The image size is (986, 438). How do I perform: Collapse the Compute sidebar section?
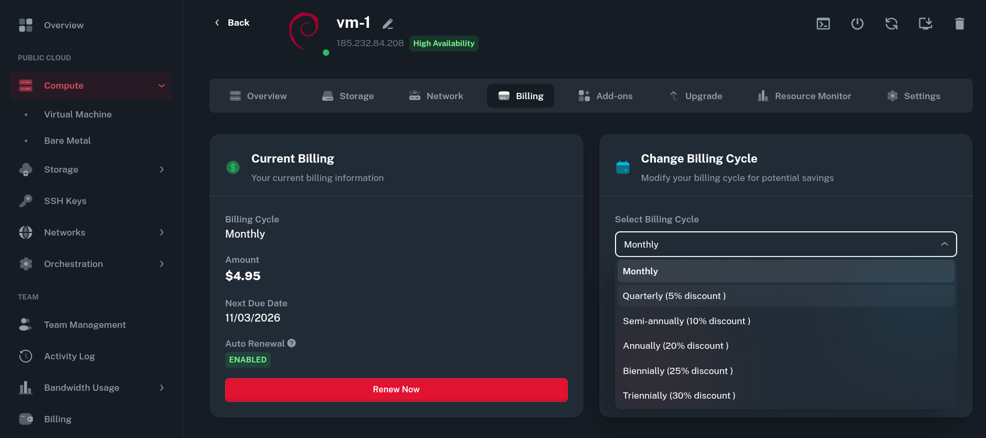[x=161, y=86]
